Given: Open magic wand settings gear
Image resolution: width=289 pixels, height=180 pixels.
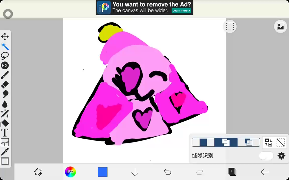Looking at the screenshot, I should click(281, 156).
